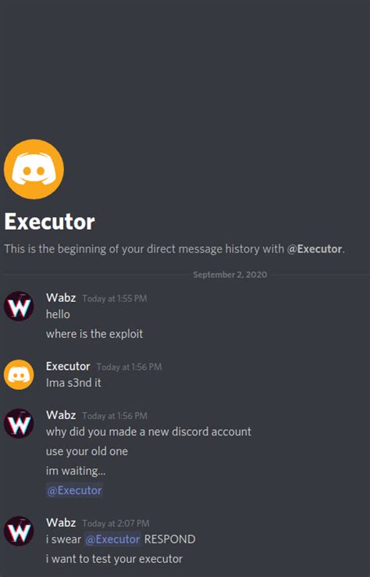Select the 'Ima s3nd it' message
The width and height of the screenshot is (370, 577).
coord(73,382)
